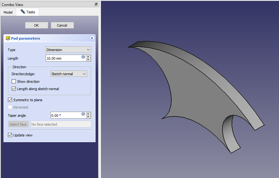
Task: Collapse the Pad parameters section
Action: click(x=92, y=38)
